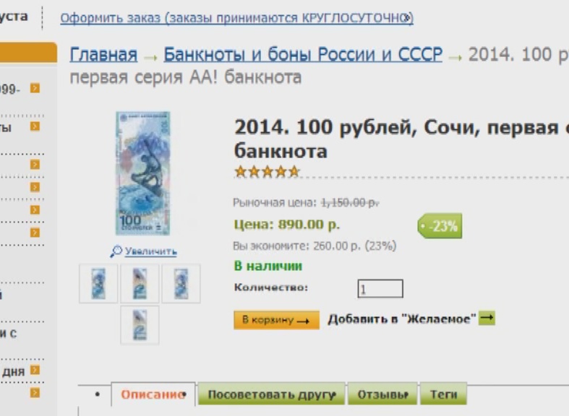Screen dimensions: 569x416
Task: Click the -23% discount tag
Action: tap(440, 226)
